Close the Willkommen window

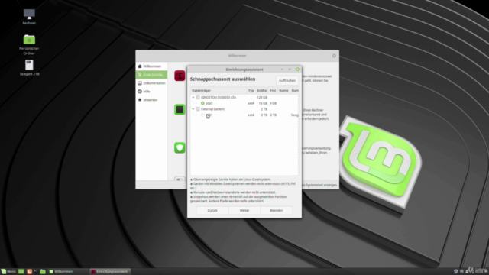[334, 56]
